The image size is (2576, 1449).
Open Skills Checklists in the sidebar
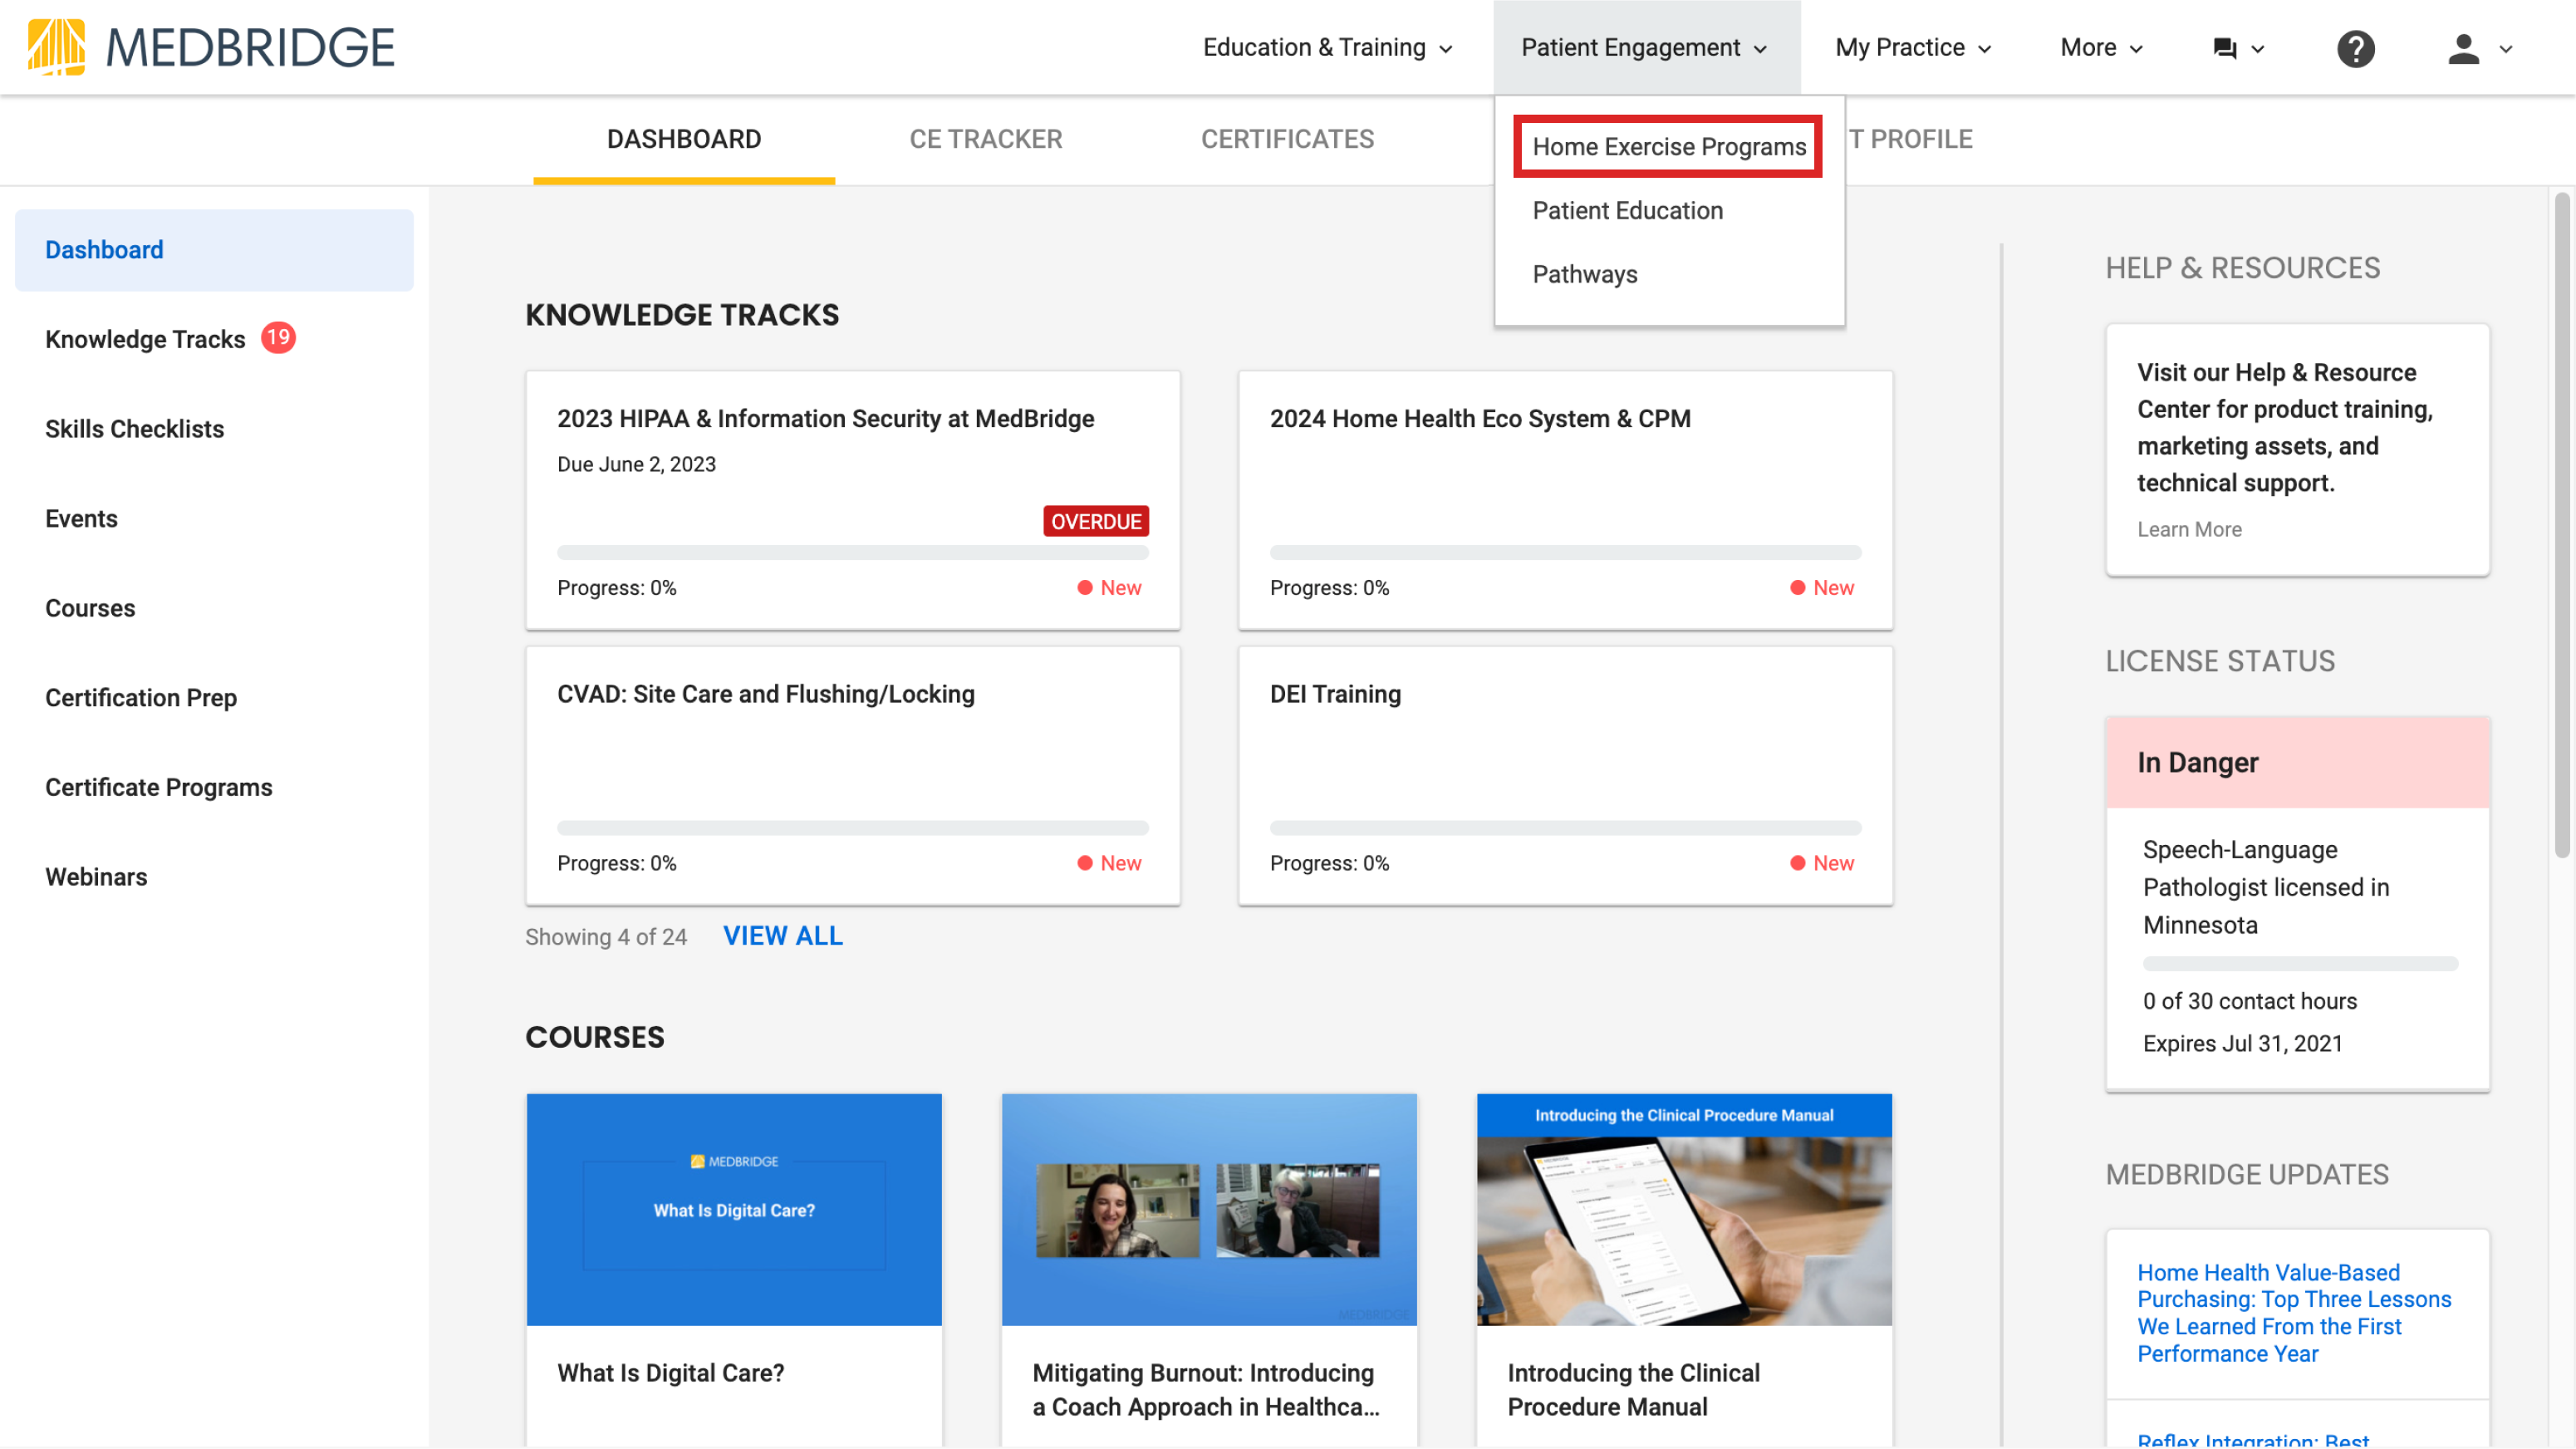134,429
